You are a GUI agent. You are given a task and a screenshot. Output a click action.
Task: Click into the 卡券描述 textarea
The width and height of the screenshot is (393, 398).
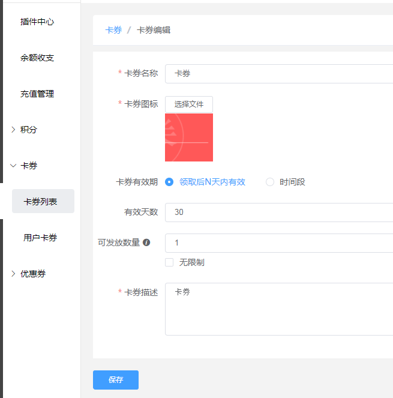point(279,309)
